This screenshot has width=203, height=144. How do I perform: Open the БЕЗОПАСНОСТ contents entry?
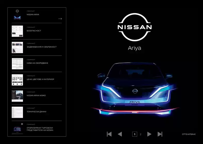click(x=34, y=31)
